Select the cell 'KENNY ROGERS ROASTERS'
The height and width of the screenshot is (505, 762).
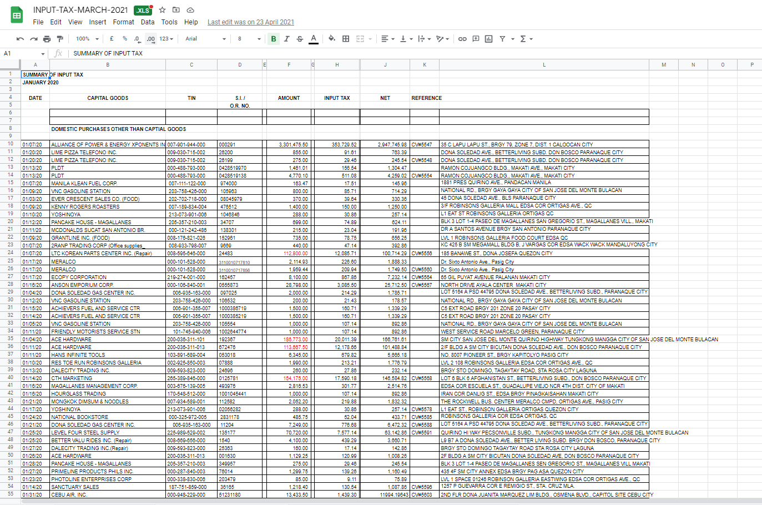pyautogui.click(x=108, y=206)
